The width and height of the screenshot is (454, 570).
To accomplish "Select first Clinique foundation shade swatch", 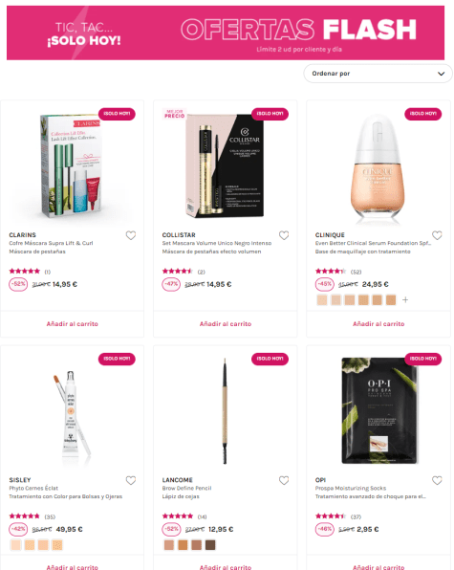I will pos(322,300).
